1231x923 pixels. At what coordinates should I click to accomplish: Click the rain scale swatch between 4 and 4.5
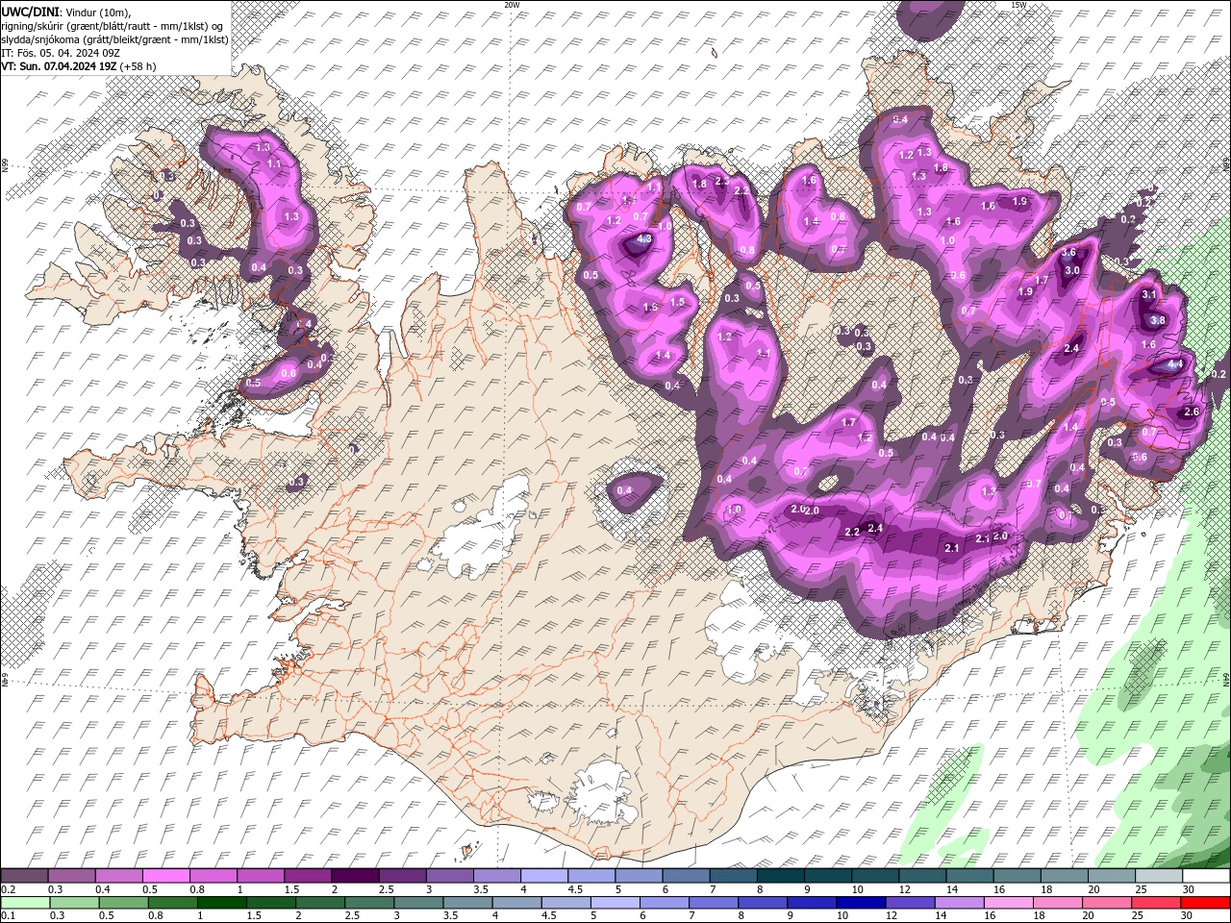tap(515, 902)
